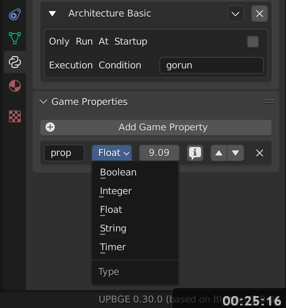This screenshot has width=286, height=308.
Task: Move the prop game property down
Action: point(235,153)
